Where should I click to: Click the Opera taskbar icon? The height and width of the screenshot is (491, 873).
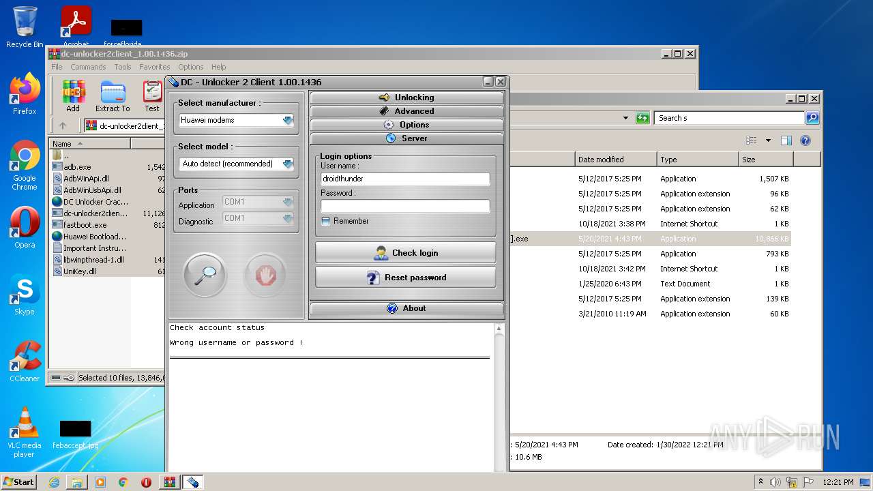pos(146,482)
